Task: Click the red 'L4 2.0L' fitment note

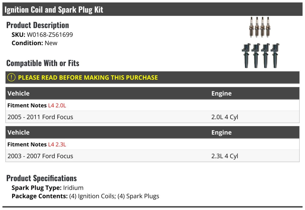Action: coord(57,105)
